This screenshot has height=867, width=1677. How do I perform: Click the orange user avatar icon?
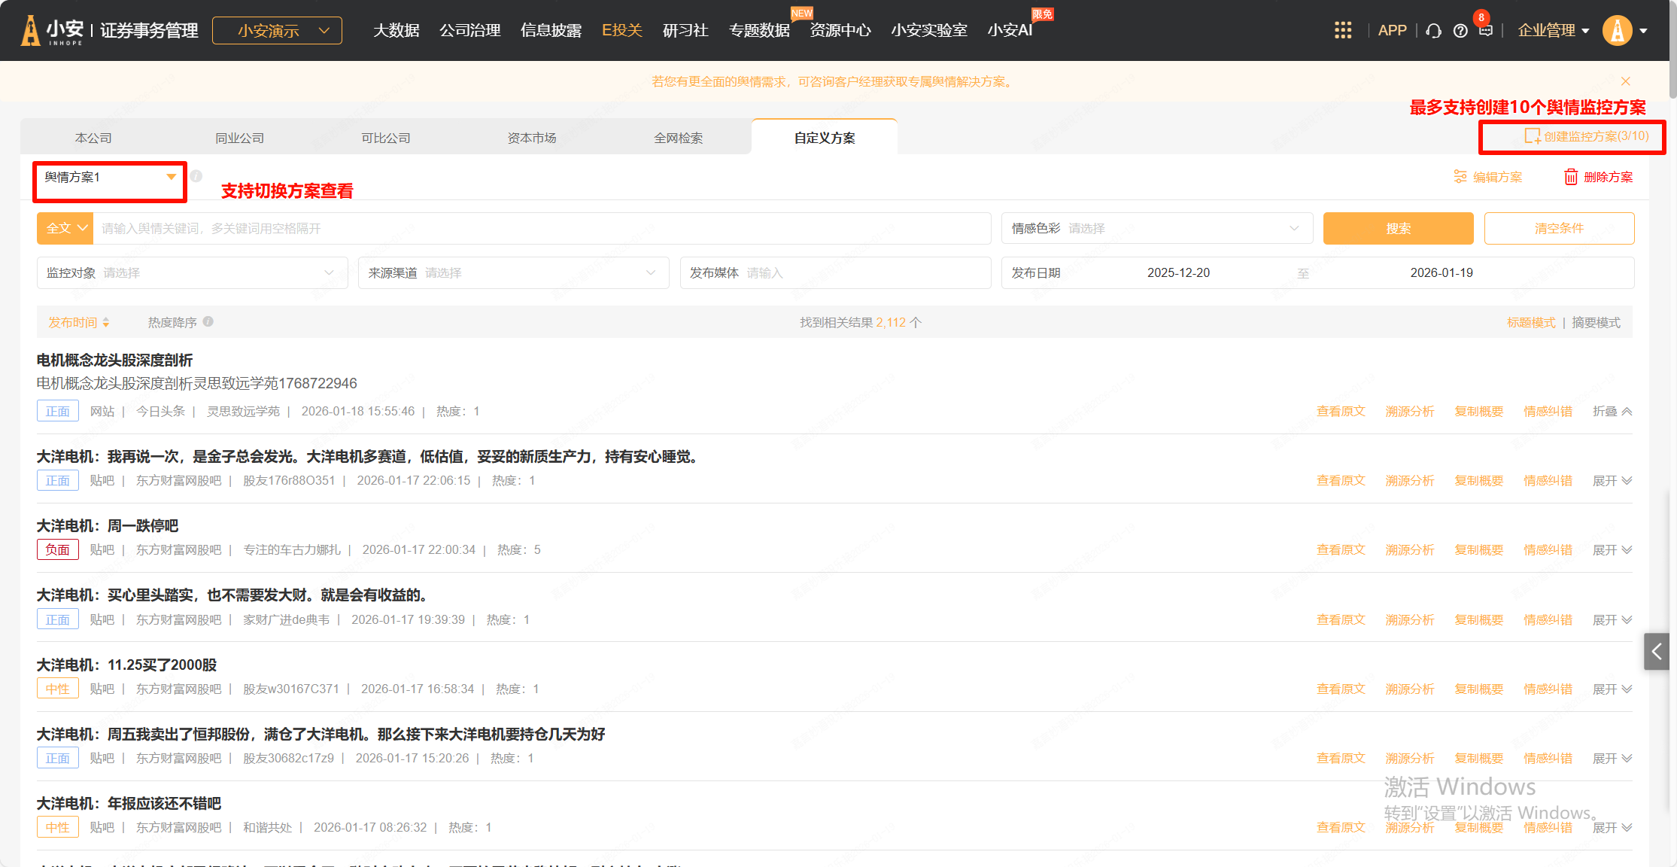(x=1617, y=31)
